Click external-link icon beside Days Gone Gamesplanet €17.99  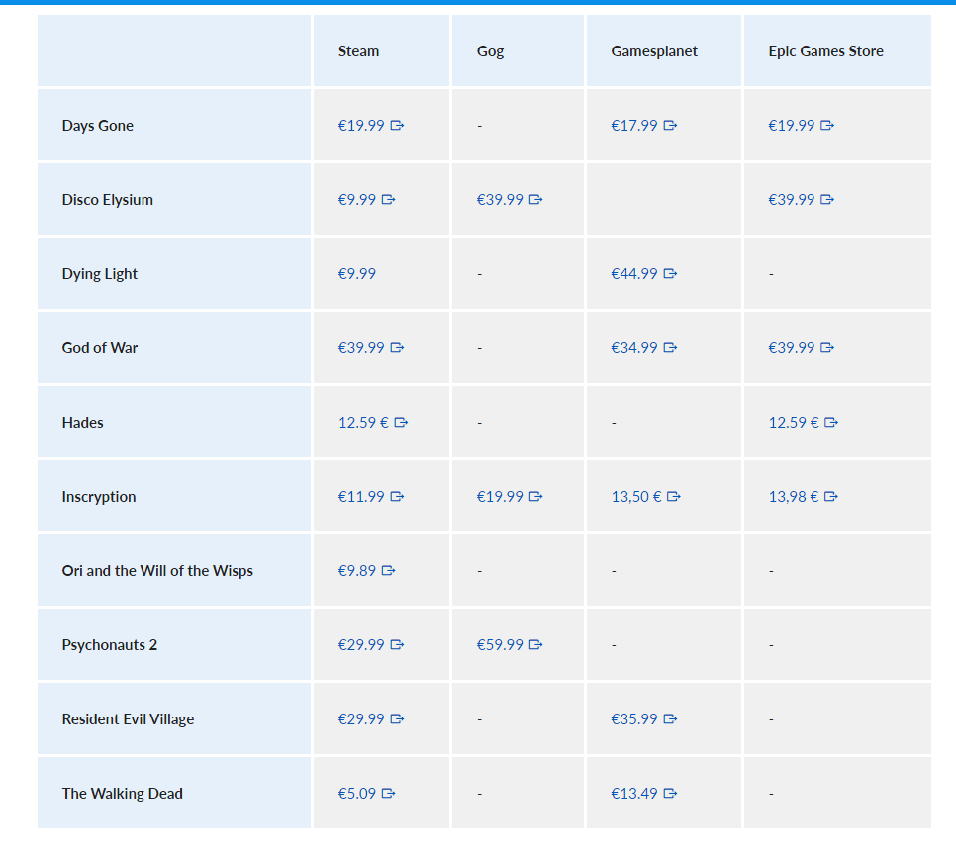point(670,125)
